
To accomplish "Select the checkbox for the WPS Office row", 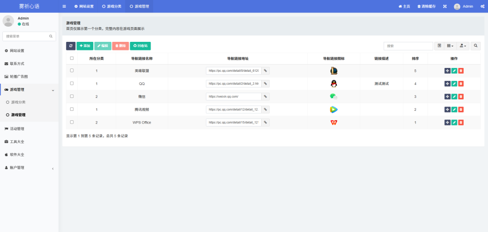I will tap(72, 122).
